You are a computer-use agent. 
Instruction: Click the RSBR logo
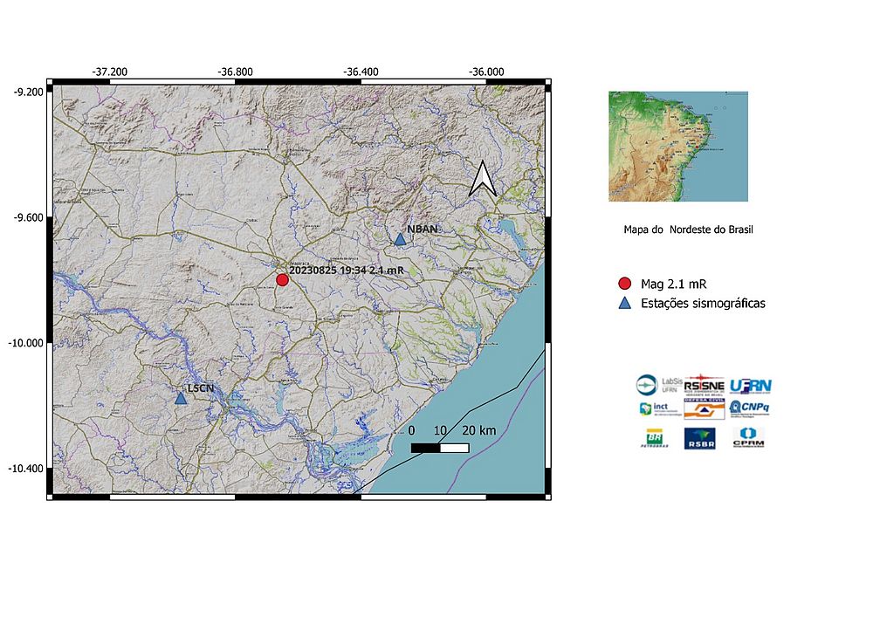pos(700,438)
